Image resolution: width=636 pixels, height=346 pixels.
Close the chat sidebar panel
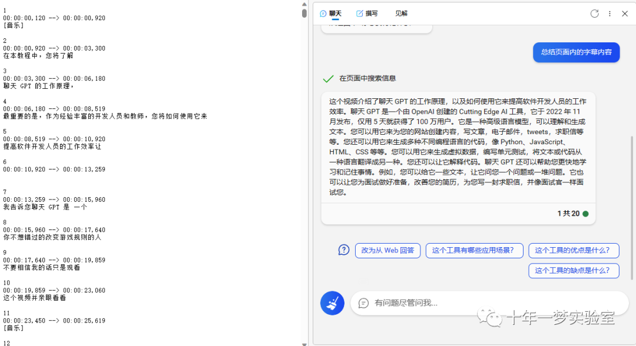coord(625,14)
